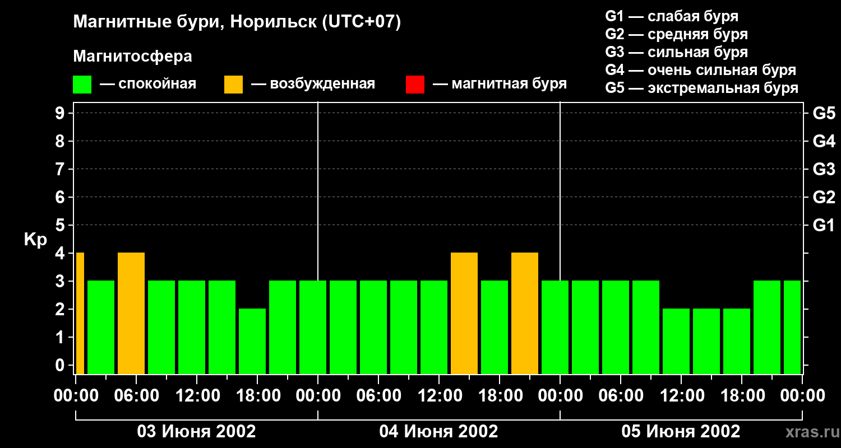Click the '03 Июня 2002' date label

197,432
